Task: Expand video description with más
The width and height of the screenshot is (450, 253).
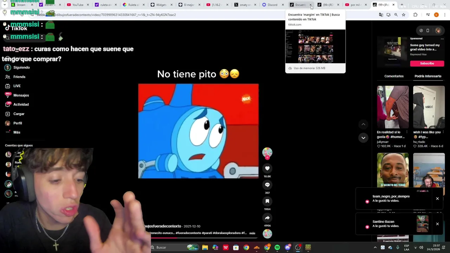Action: 252,233
